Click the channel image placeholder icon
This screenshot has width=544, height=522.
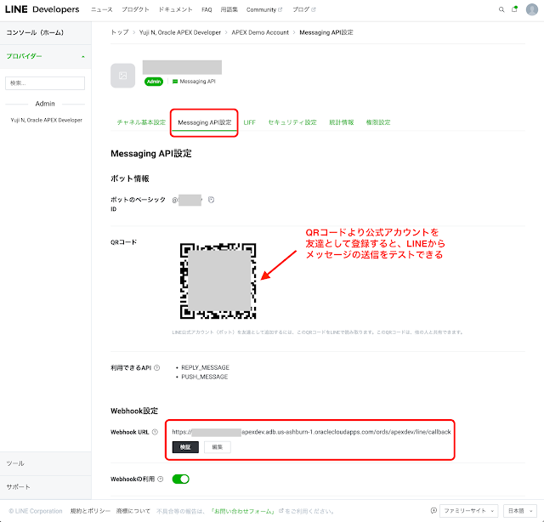122,76
